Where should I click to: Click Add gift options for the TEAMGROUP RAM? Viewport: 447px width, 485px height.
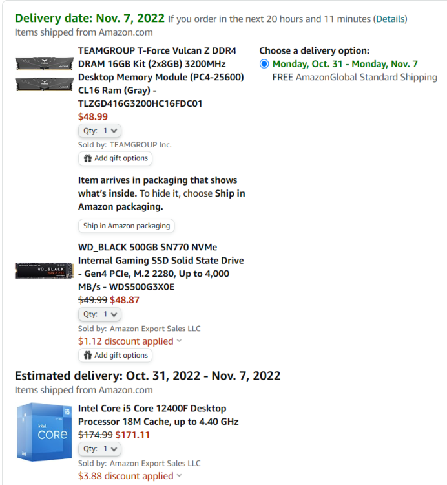[x=115, y=158]
